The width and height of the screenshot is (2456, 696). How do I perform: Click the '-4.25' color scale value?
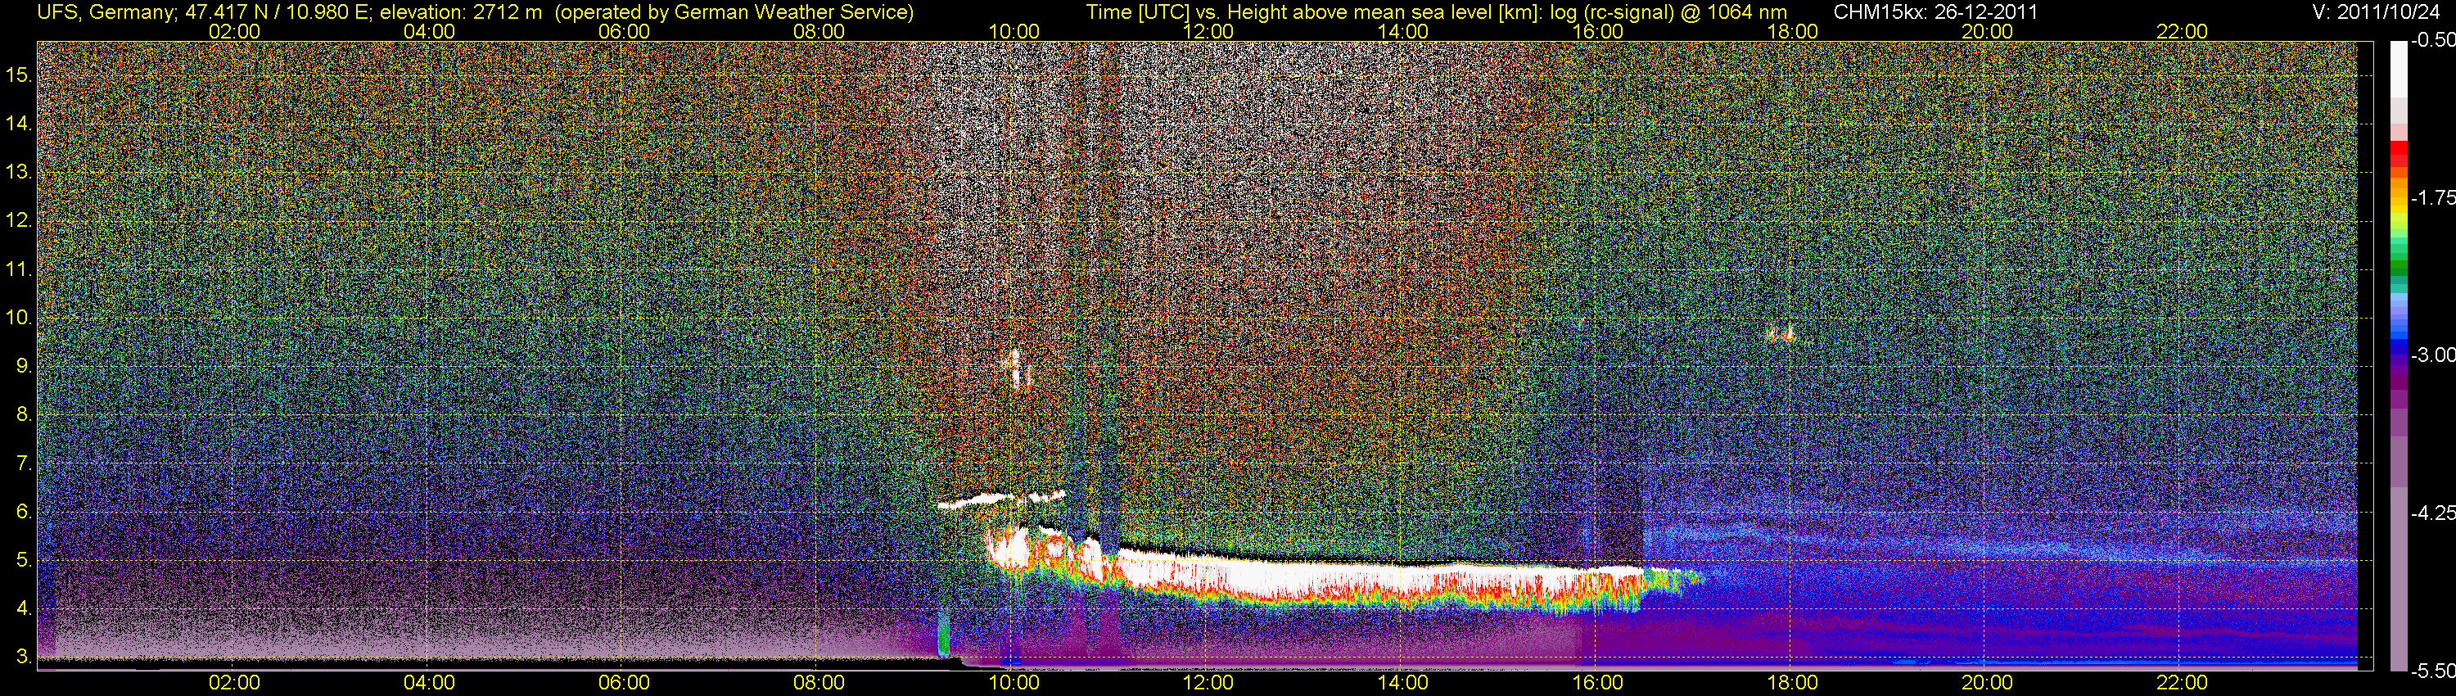[x=2432, y=513]
